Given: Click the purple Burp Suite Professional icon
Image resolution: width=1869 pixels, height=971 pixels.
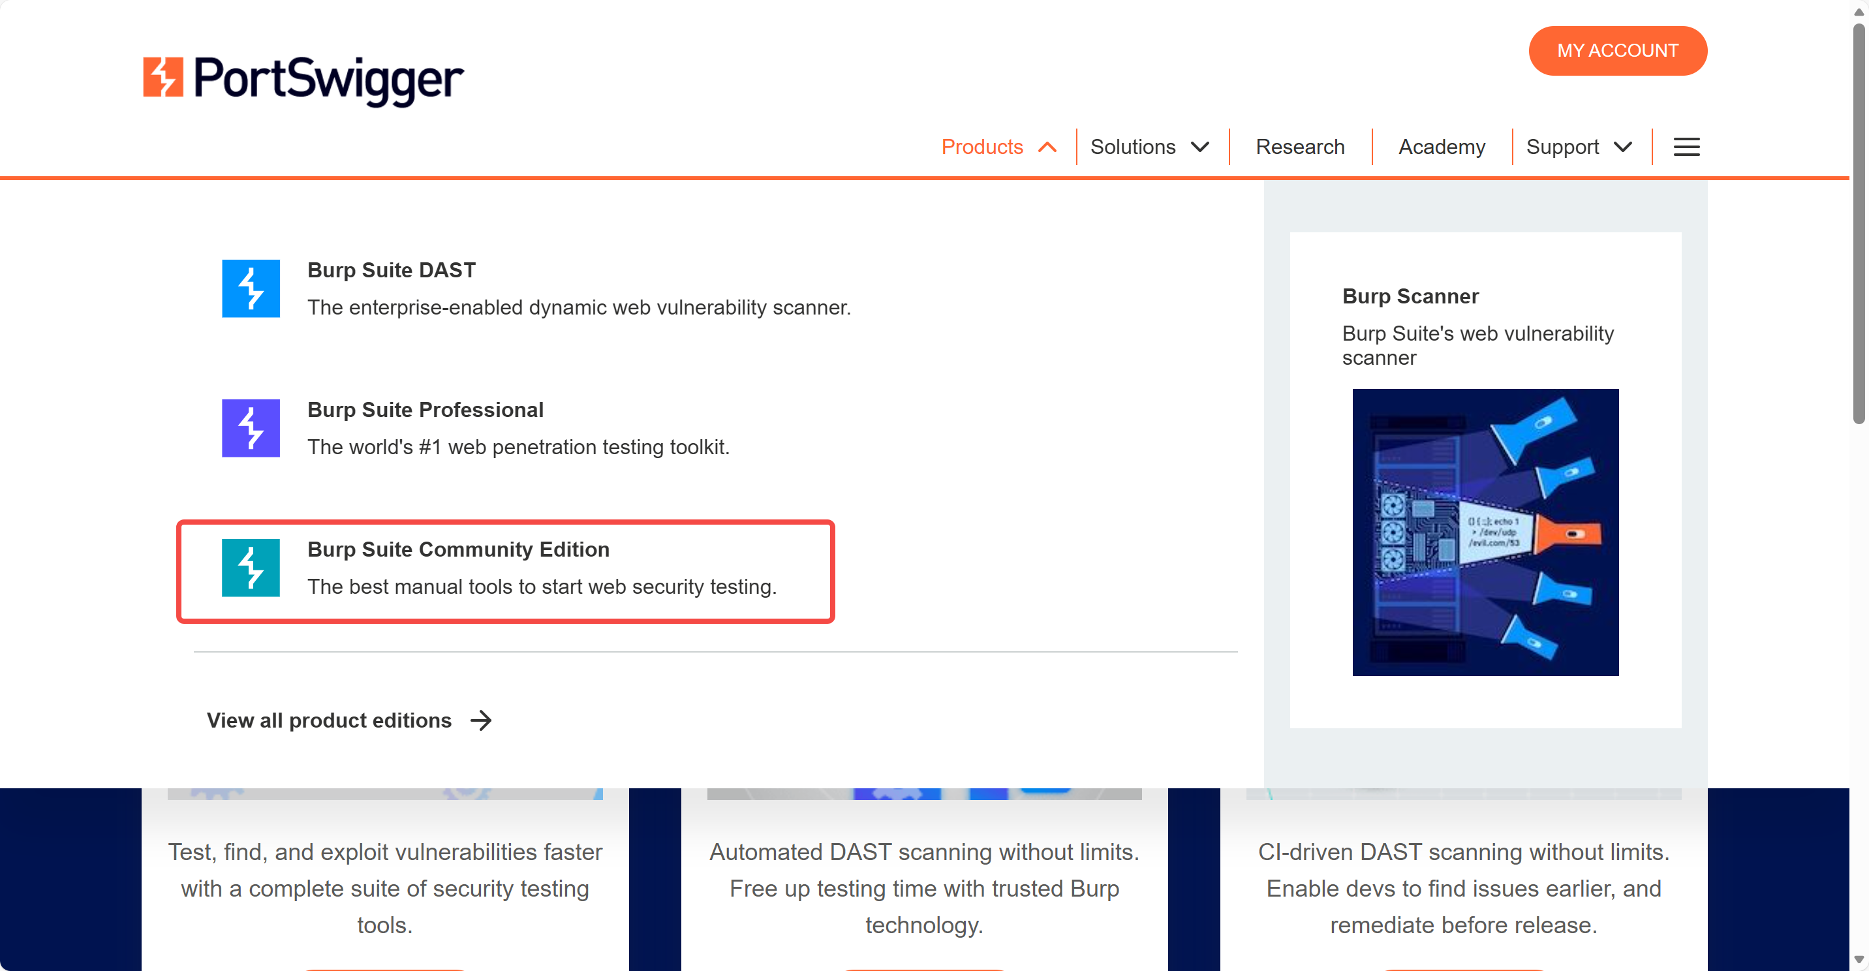Looking at the screenshot, I should (x=251, y=427).
